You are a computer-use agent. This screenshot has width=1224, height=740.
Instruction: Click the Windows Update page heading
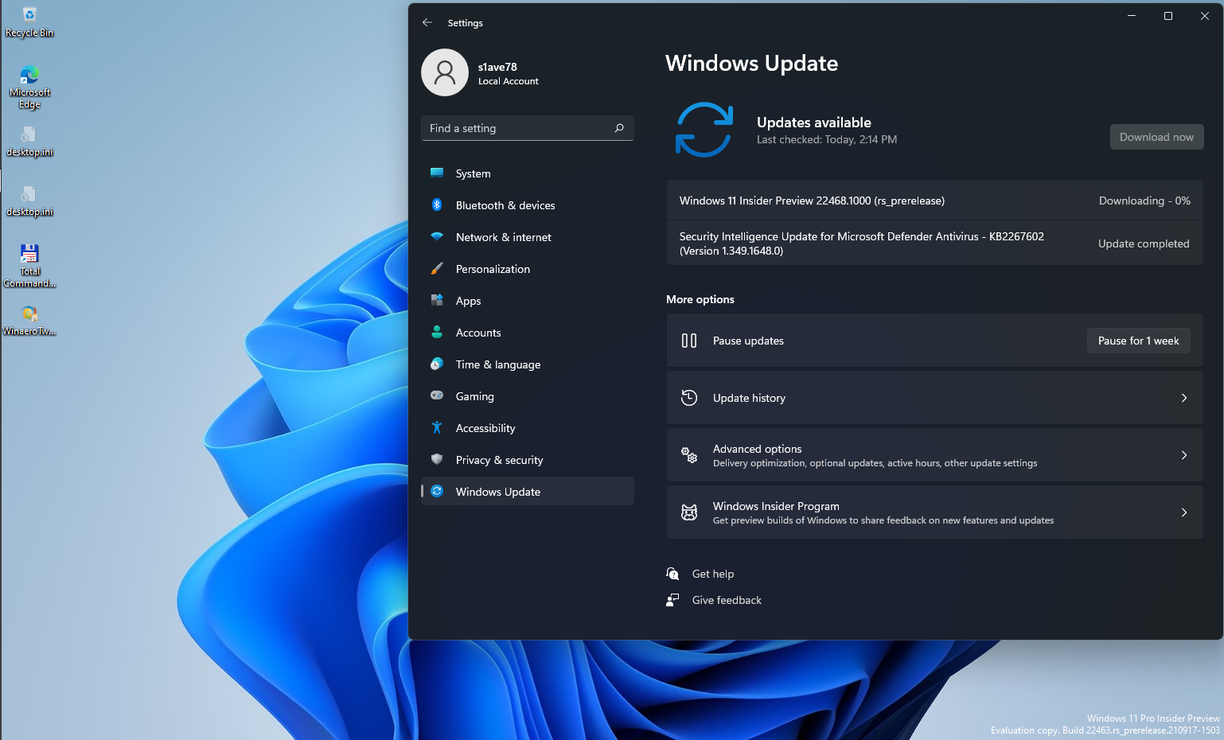pos(751,63)
